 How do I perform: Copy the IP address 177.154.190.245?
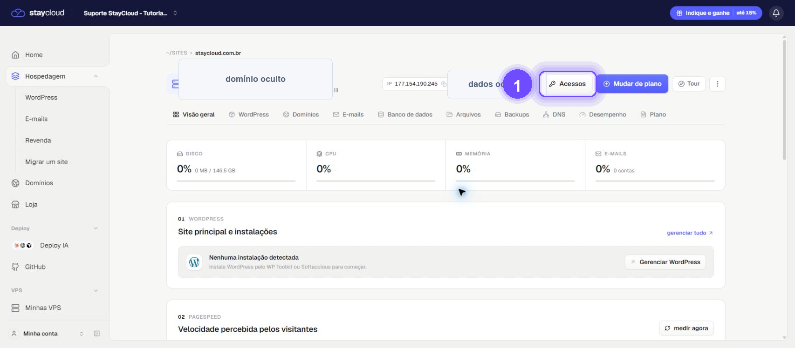(444, 84)
